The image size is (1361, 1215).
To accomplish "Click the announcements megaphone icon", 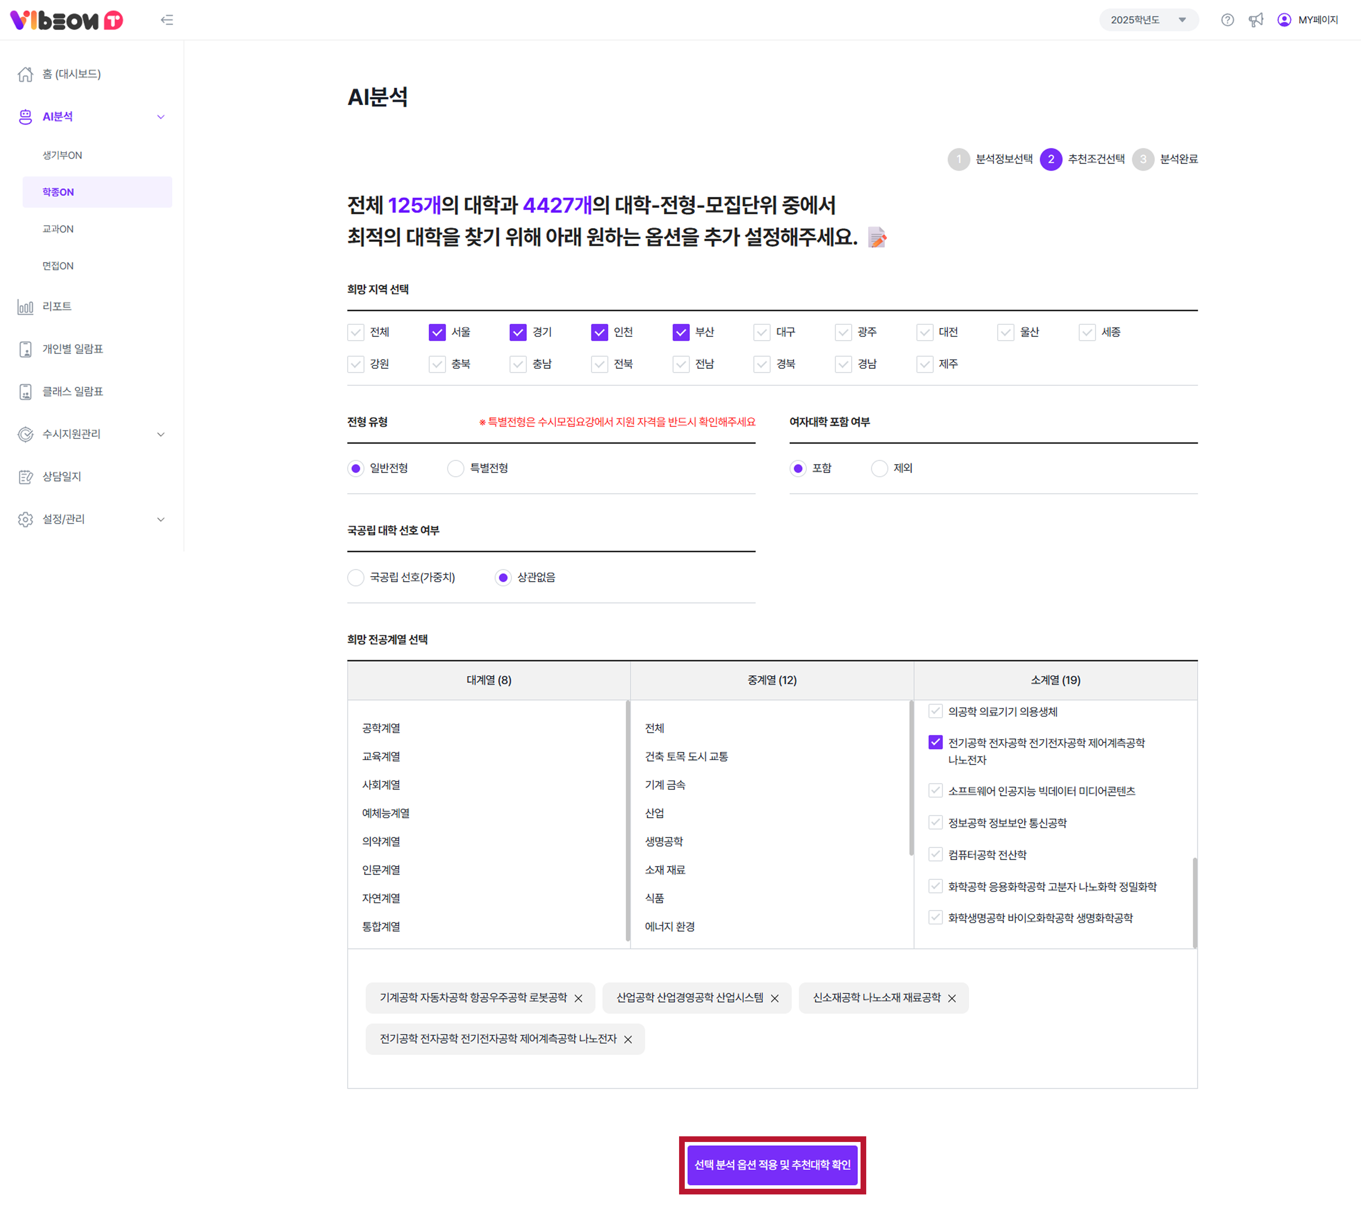I will (1255, 20).
